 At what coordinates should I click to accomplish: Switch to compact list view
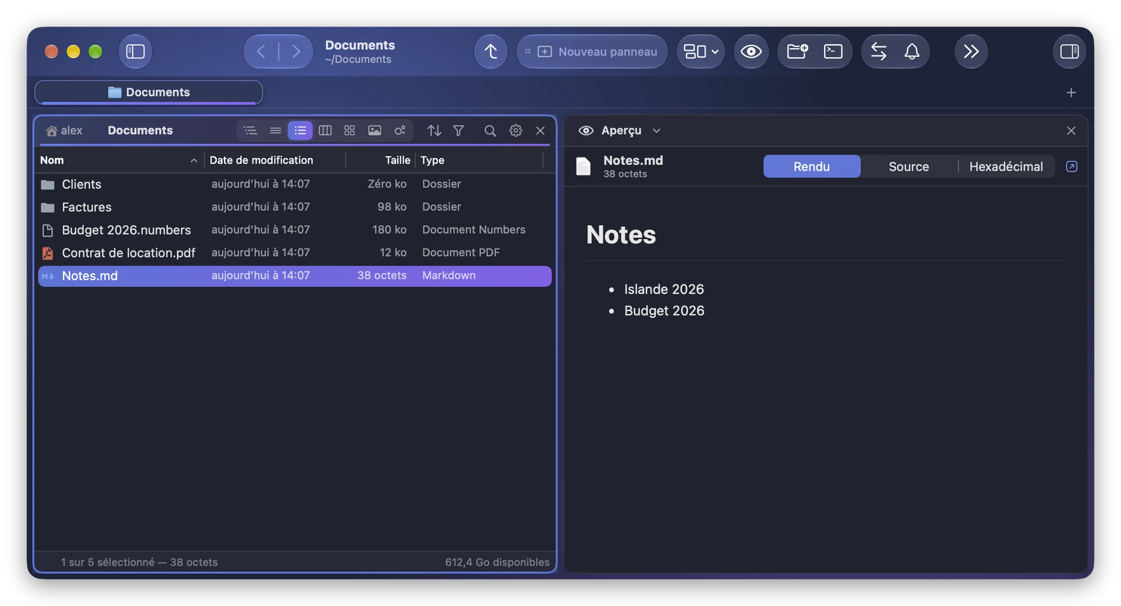275,130
